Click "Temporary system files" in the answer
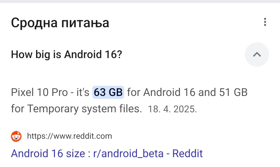This screenshot has height=167, width=280. [84, 109]
